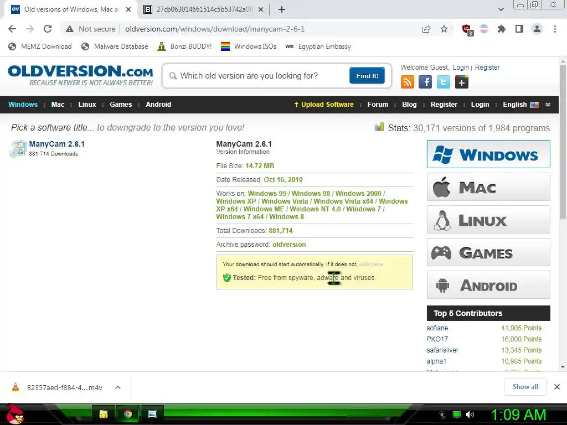
Task: Open the Windows nav menu item
Action: tap(23, 105)
